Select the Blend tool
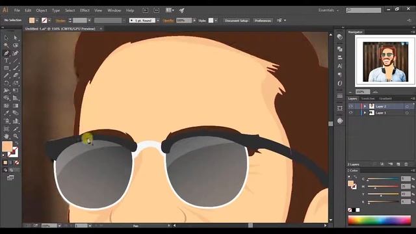Viewport: 416px width, 234px height. tap(16, 113)
